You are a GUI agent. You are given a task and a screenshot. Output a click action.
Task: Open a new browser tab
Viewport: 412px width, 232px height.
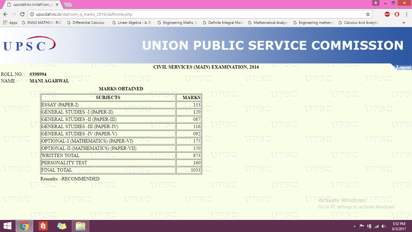(x=68, y=5)
